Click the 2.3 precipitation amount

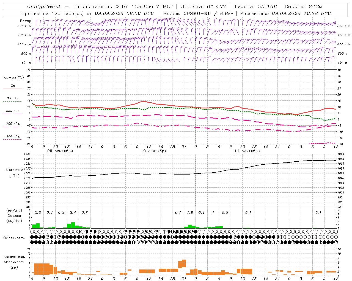[38, 213]
